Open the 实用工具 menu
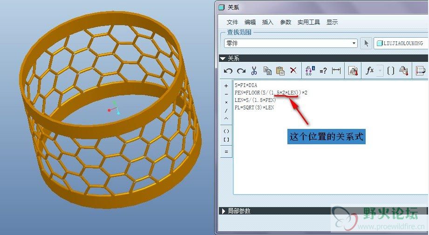Image resolution: width=429 pixels, height=235 pixels. click(x=309, y=22)
